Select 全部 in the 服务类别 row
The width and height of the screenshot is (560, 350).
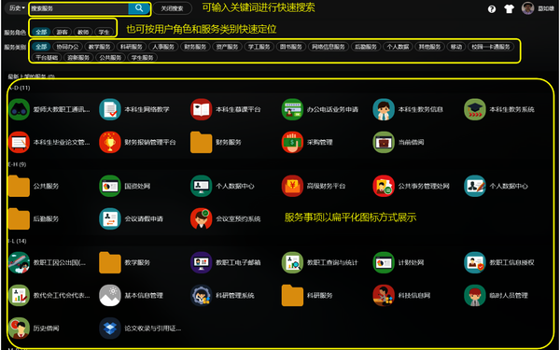tap(41, 47)
